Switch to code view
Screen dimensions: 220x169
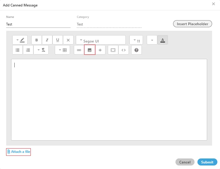124,50
